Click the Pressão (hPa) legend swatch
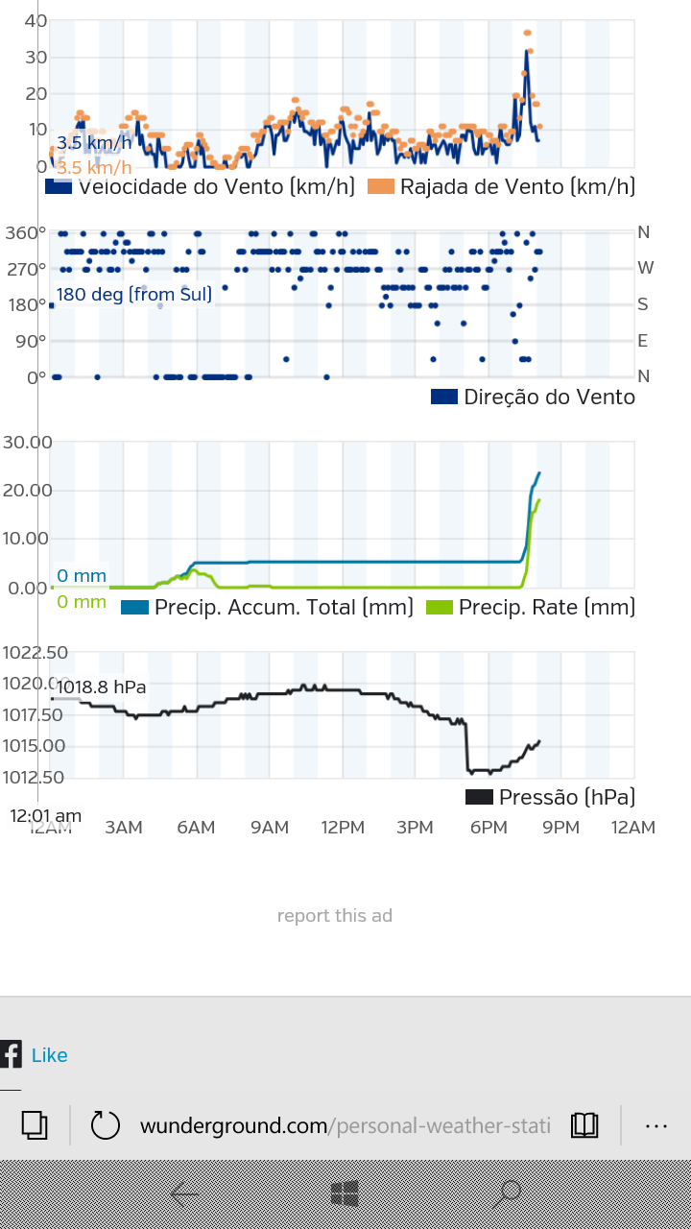Viewport: 691px width, 1229px height. 479,797
